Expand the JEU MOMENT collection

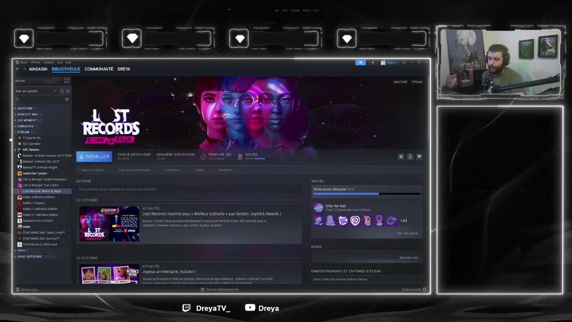(15, 120)
